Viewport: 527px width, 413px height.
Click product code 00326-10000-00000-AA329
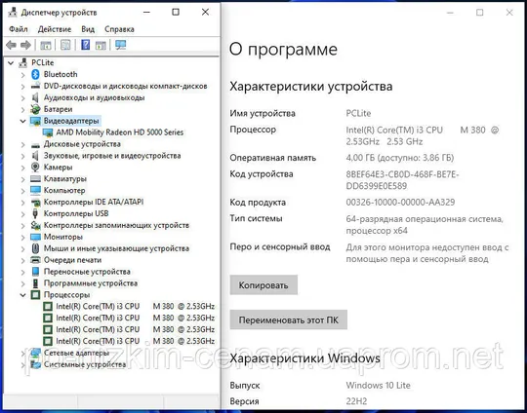(400, 203)
